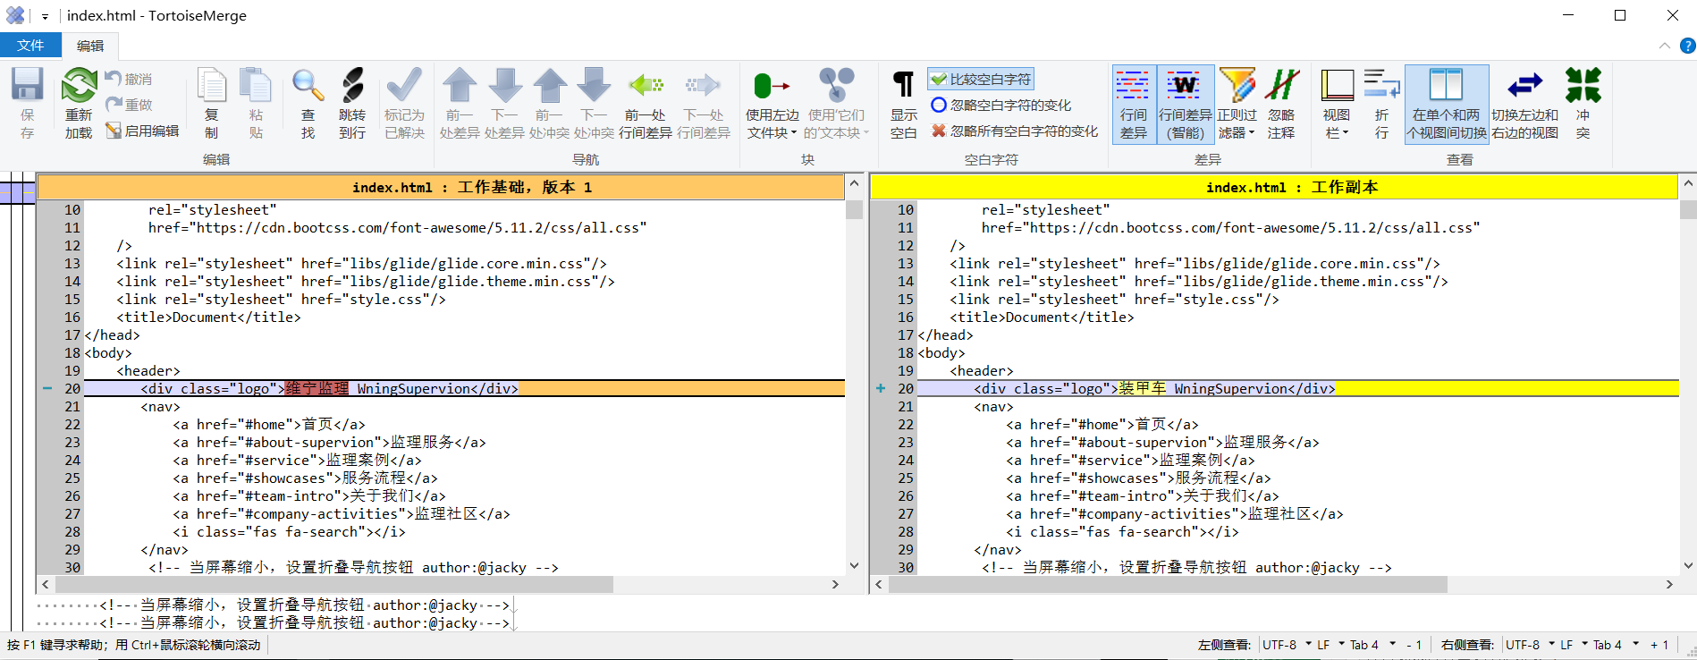The image size is (1697, 660).
Task: Toggle Enable Editing (启用编辑)
Action: 141,131
